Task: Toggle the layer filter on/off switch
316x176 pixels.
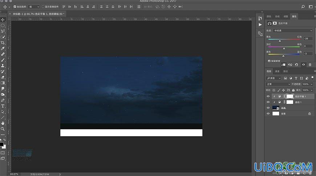Action: click(312, 77)
